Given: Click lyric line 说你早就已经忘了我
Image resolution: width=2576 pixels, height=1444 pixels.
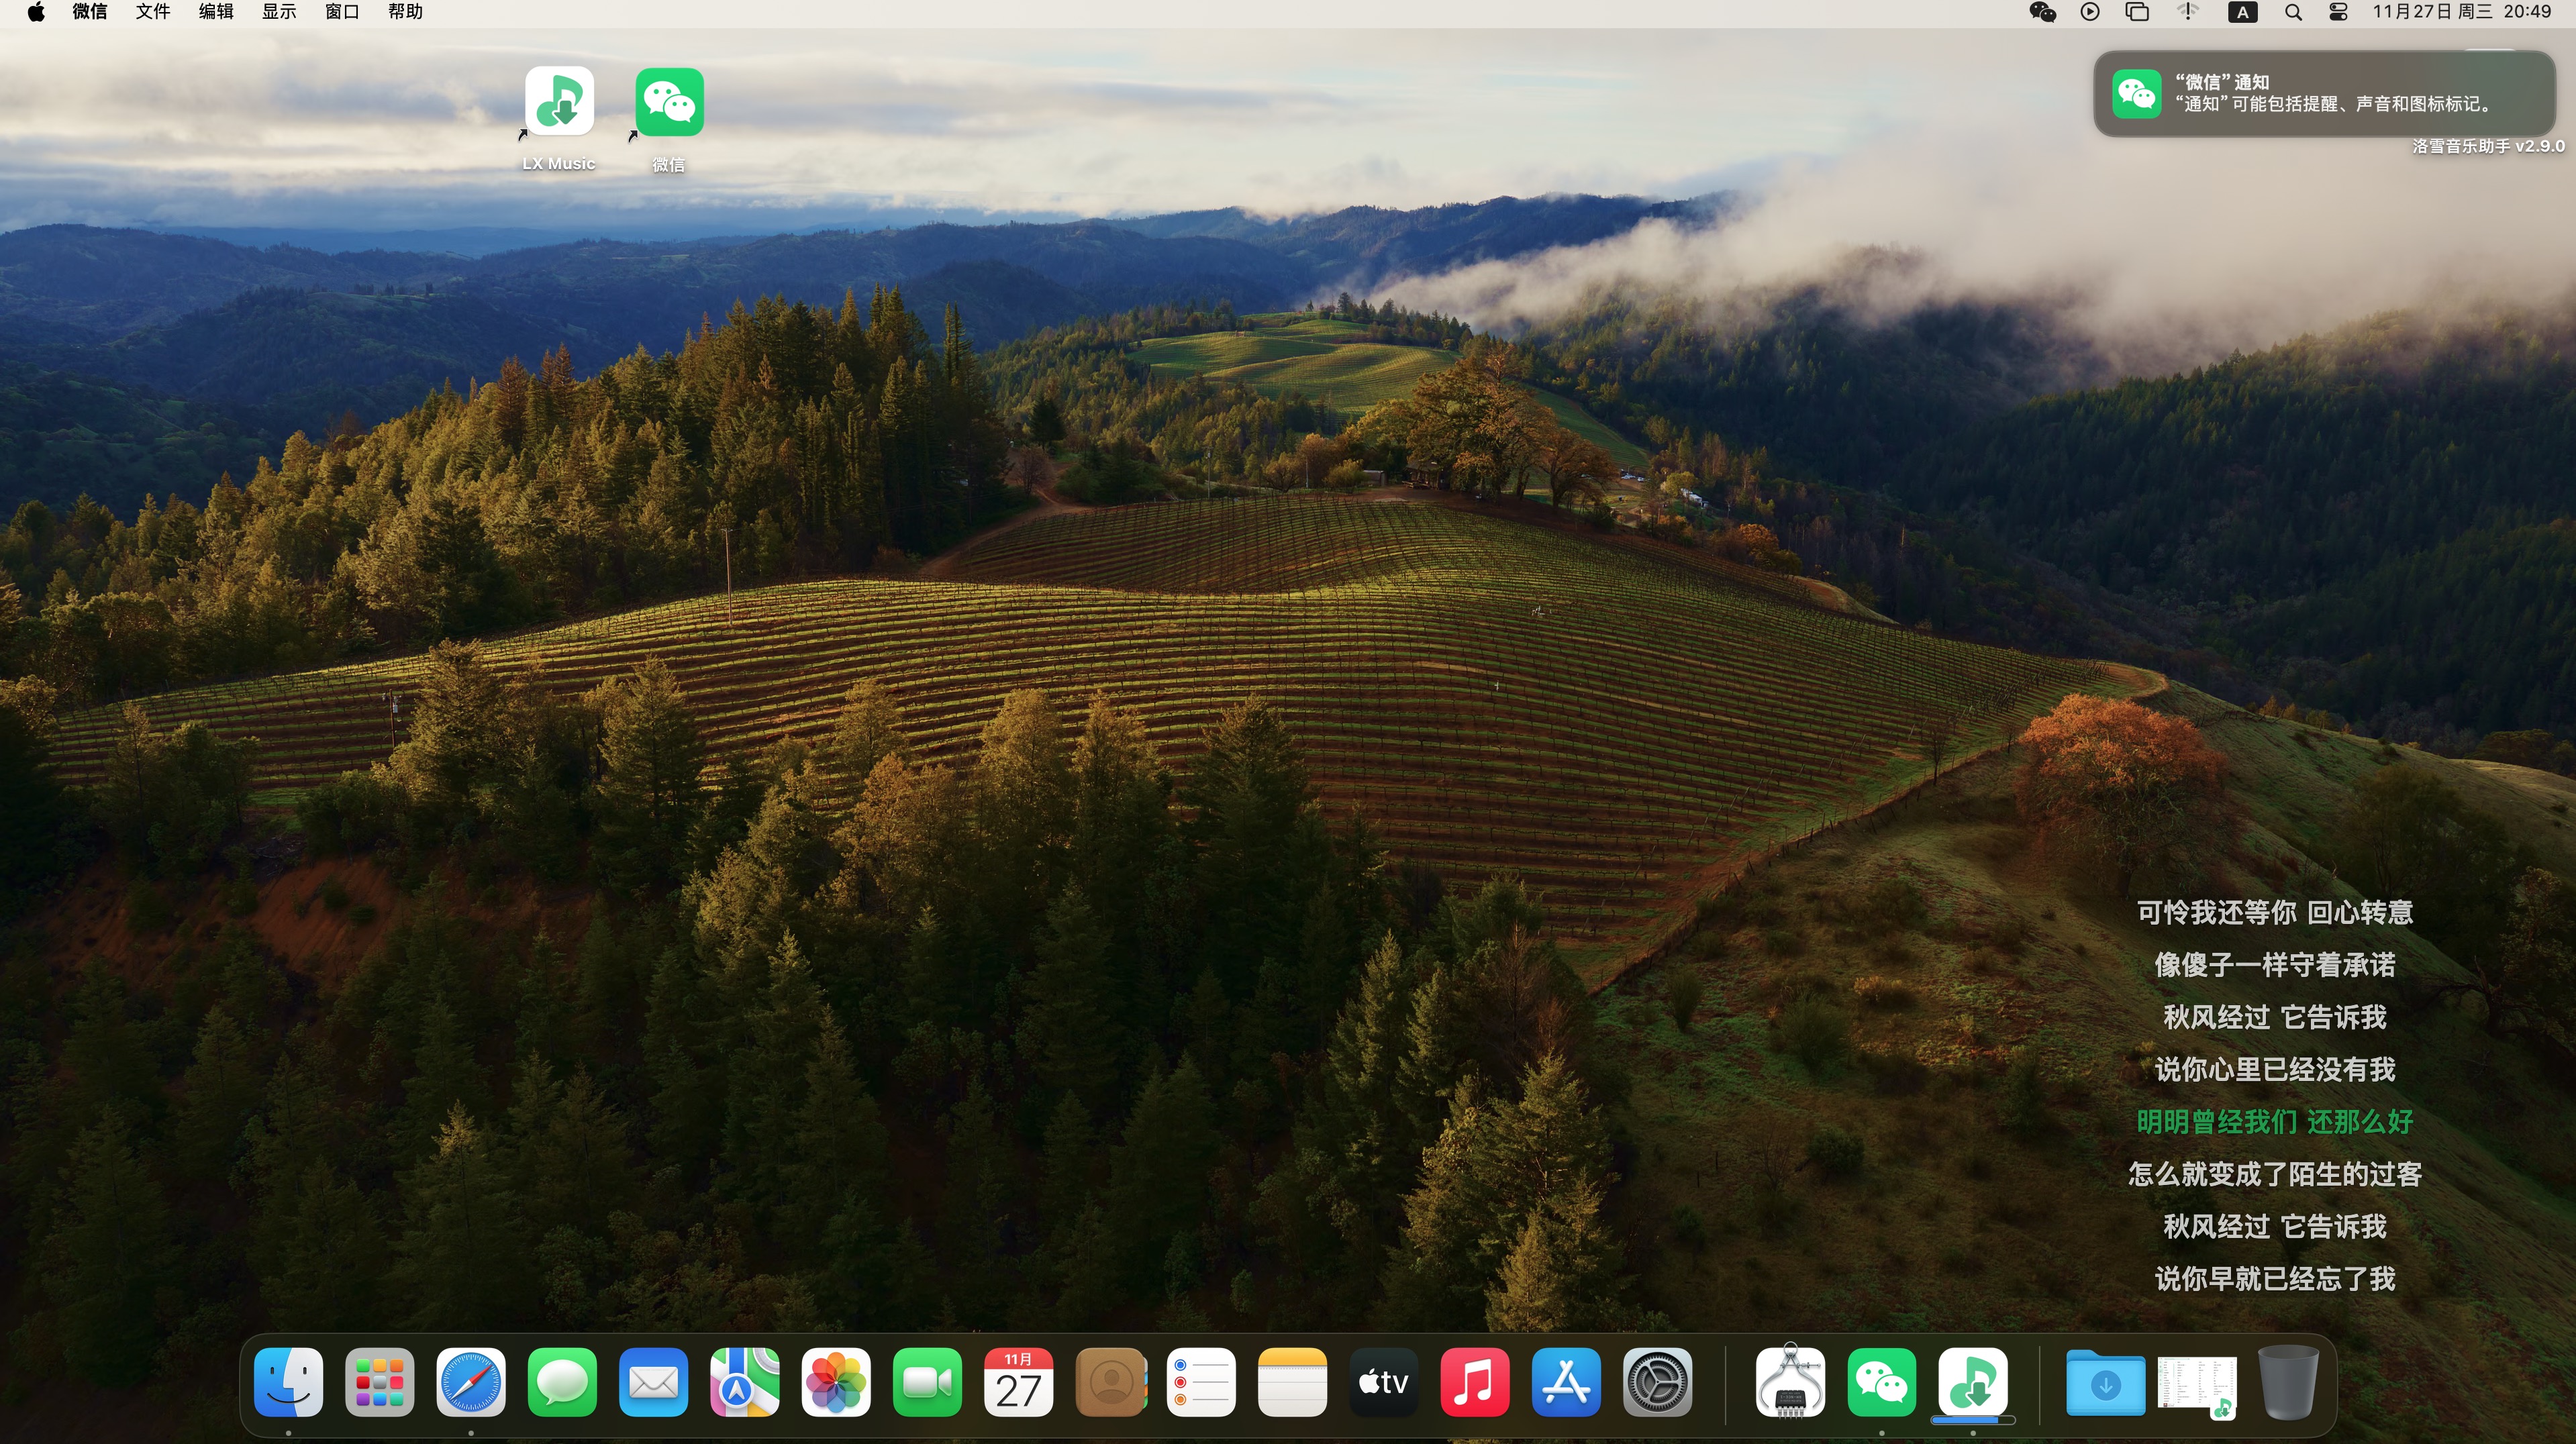Looking at the screenshot, I should pos(2275,1278).
